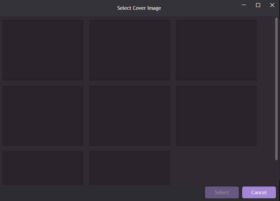Close the Select Cover Image dialog

[272, 5]
